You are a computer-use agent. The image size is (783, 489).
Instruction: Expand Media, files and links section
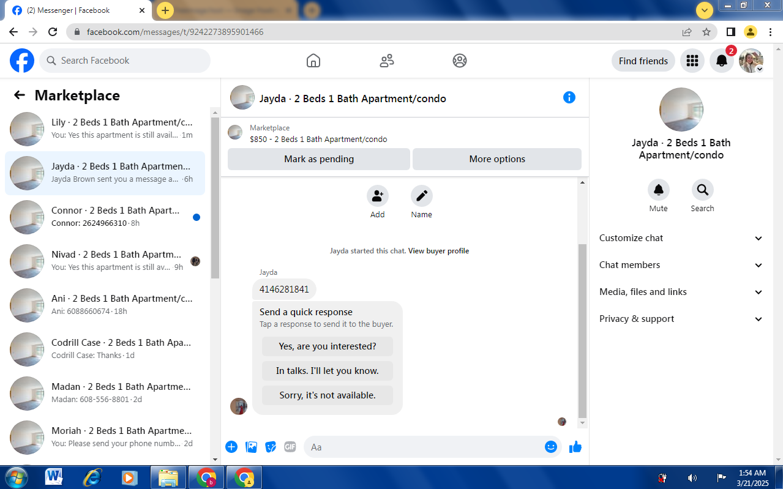[x=681, y=292]
